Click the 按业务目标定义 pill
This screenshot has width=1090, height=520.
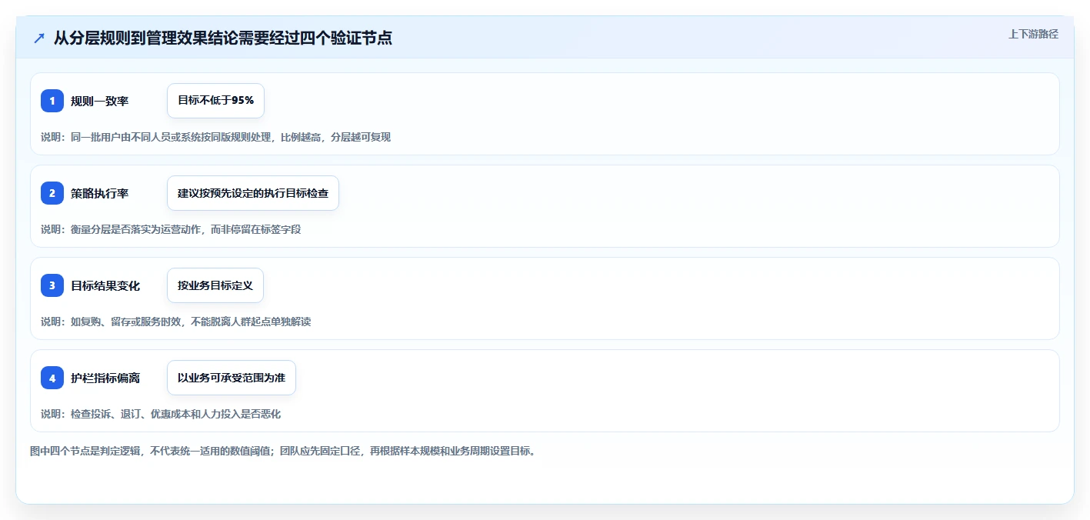[215, 285]
